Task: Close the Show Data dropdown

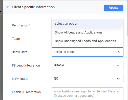Action: click(88, 52)
